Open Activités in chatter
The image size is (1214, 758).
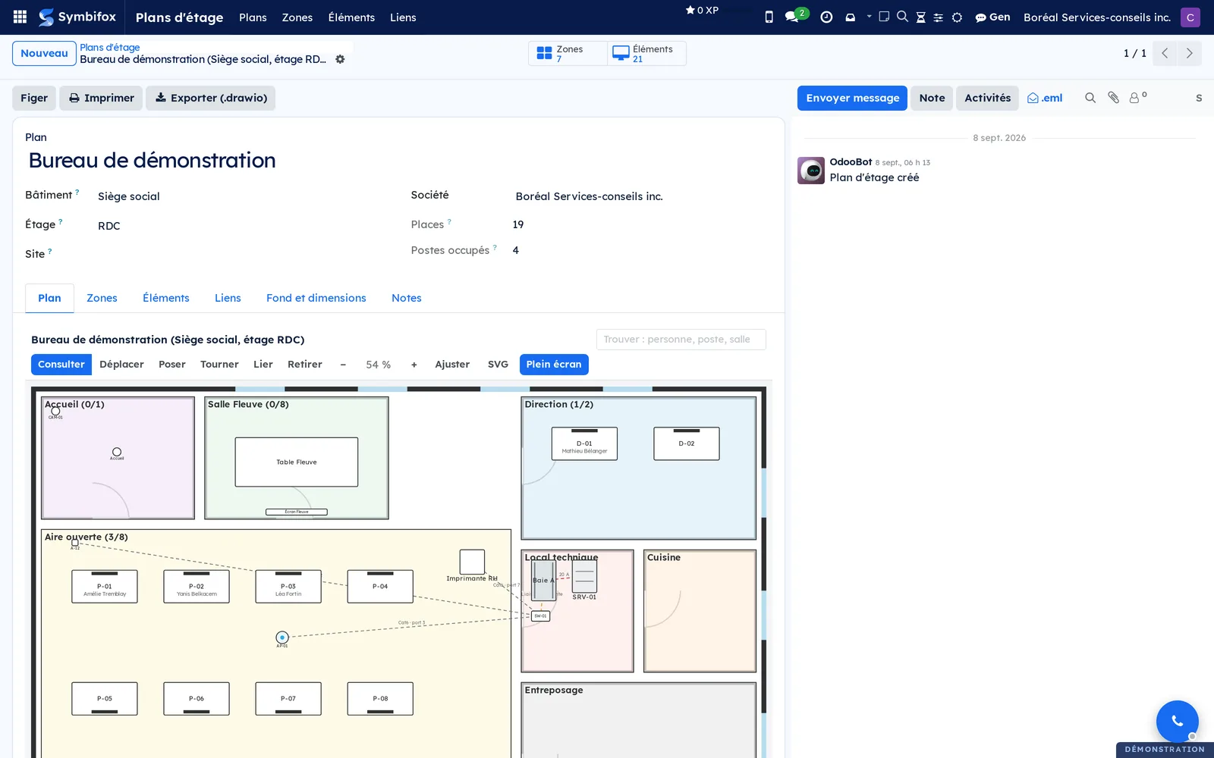[x=987, y=98]
